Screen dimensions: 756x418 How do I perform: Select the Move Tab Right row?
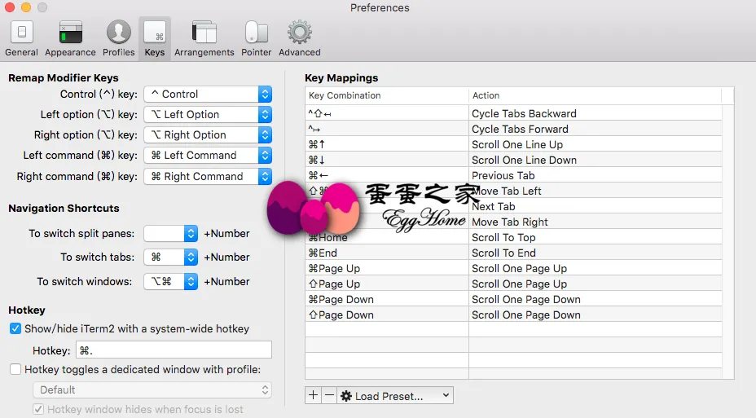coord(513,222)
